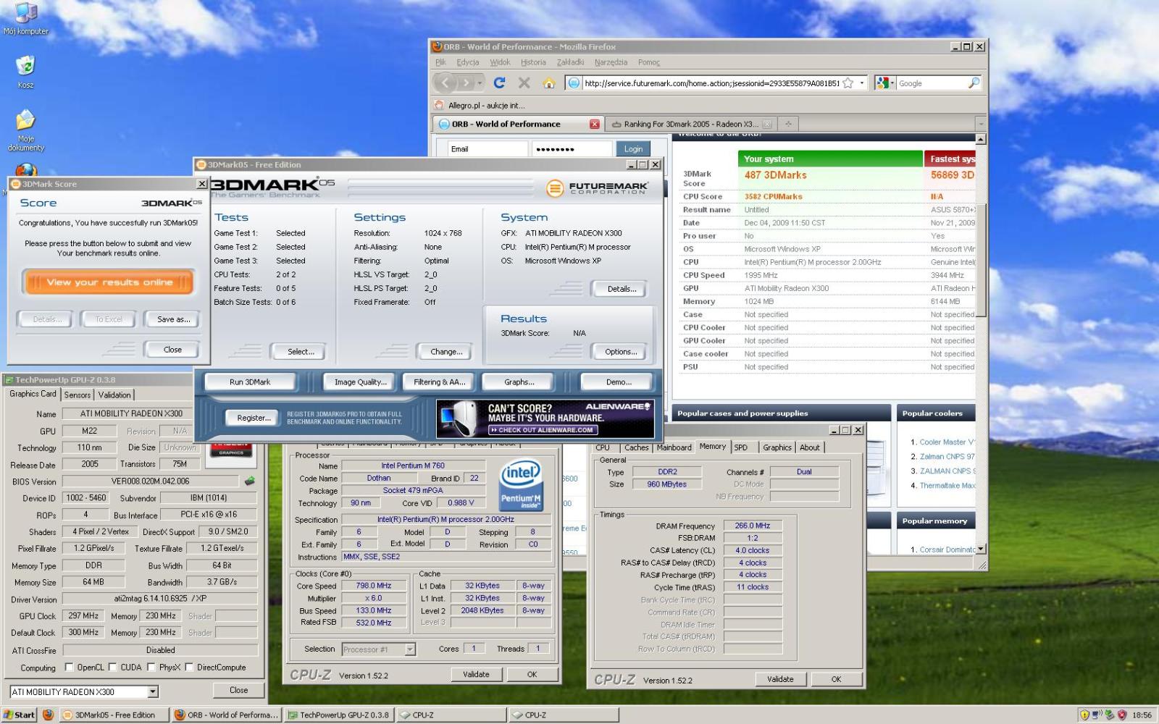Enable the PhysX checkbox in GPU-Z

(151, 668)
